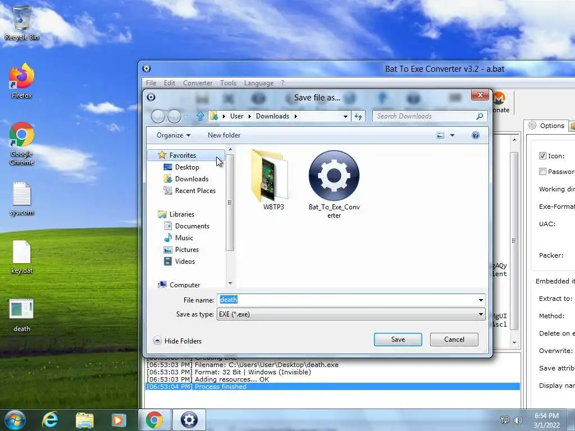
Task: Toggle the Password checkbox in Options
Action: [543, 172]
